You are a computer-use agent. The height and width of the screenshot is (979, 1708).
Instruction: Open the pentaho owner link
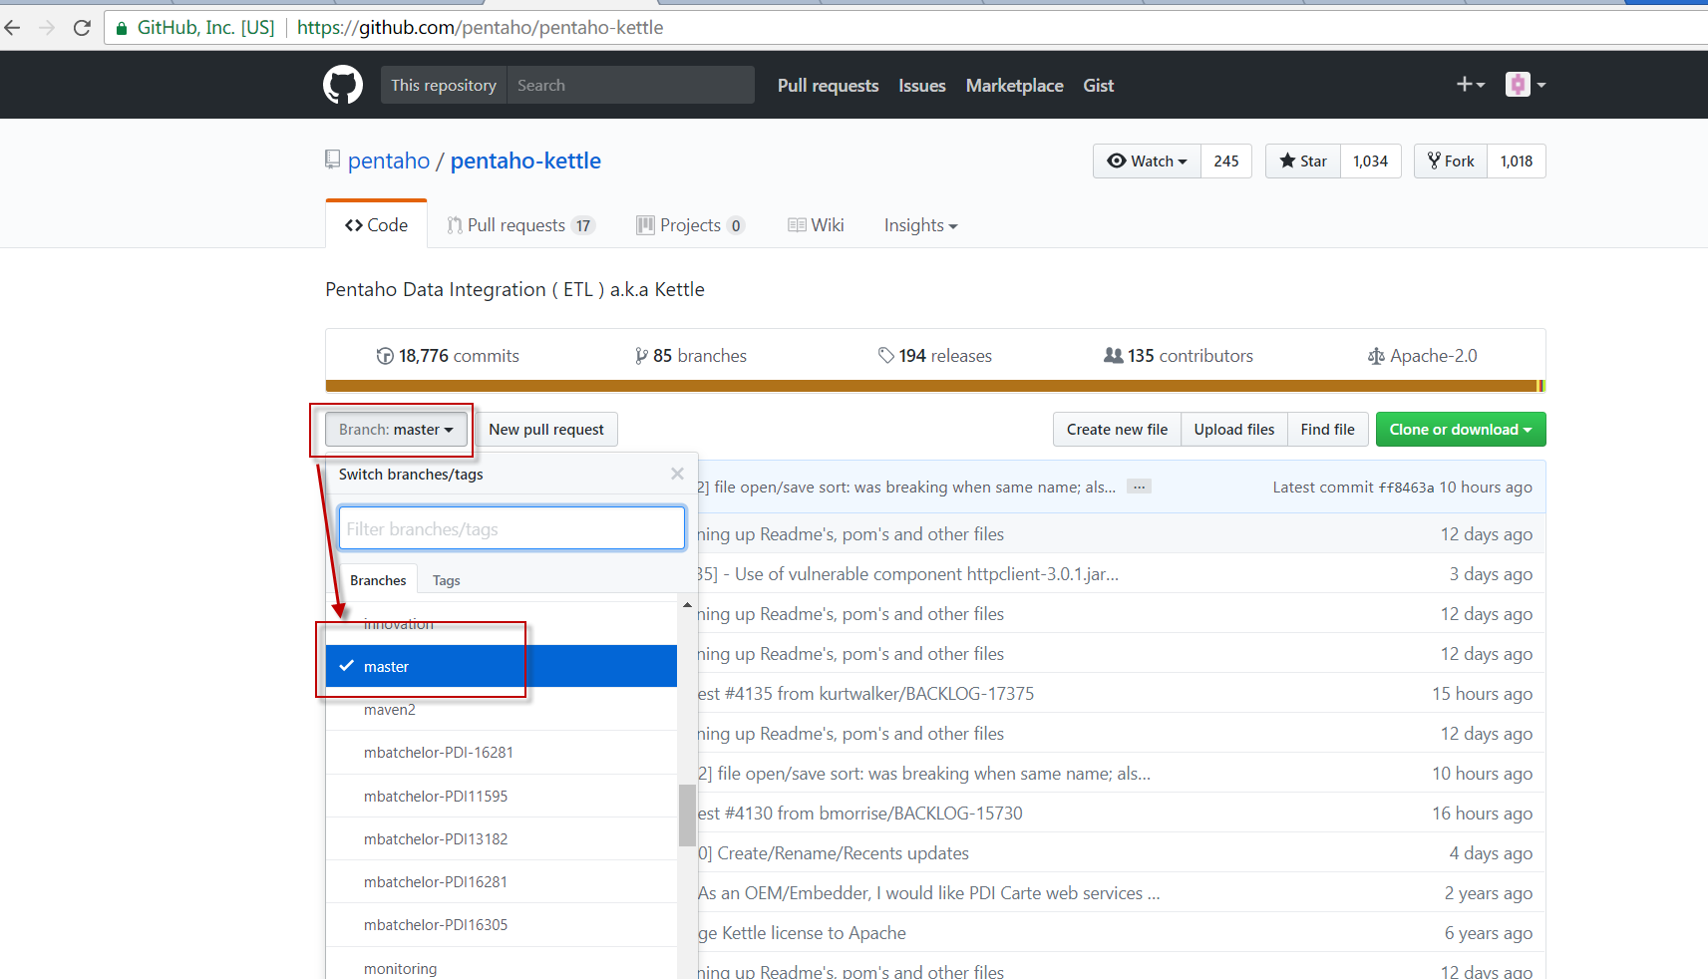pyautogui.click(x=389, y=161)
